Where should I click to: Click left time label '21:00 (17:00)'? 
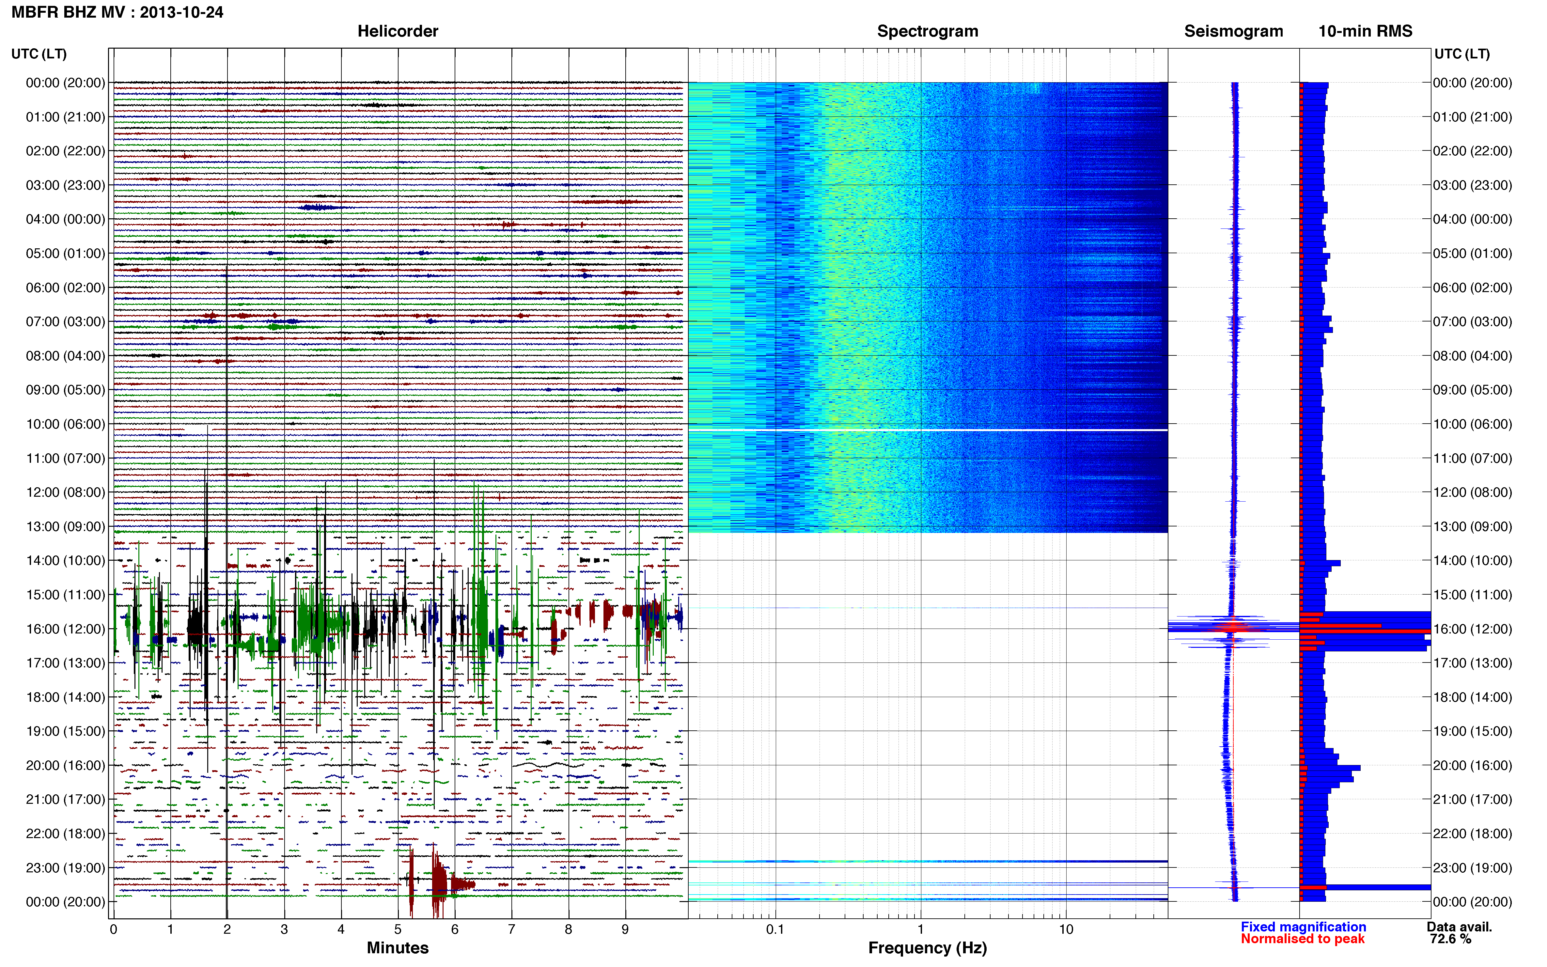tap(65, 800)
